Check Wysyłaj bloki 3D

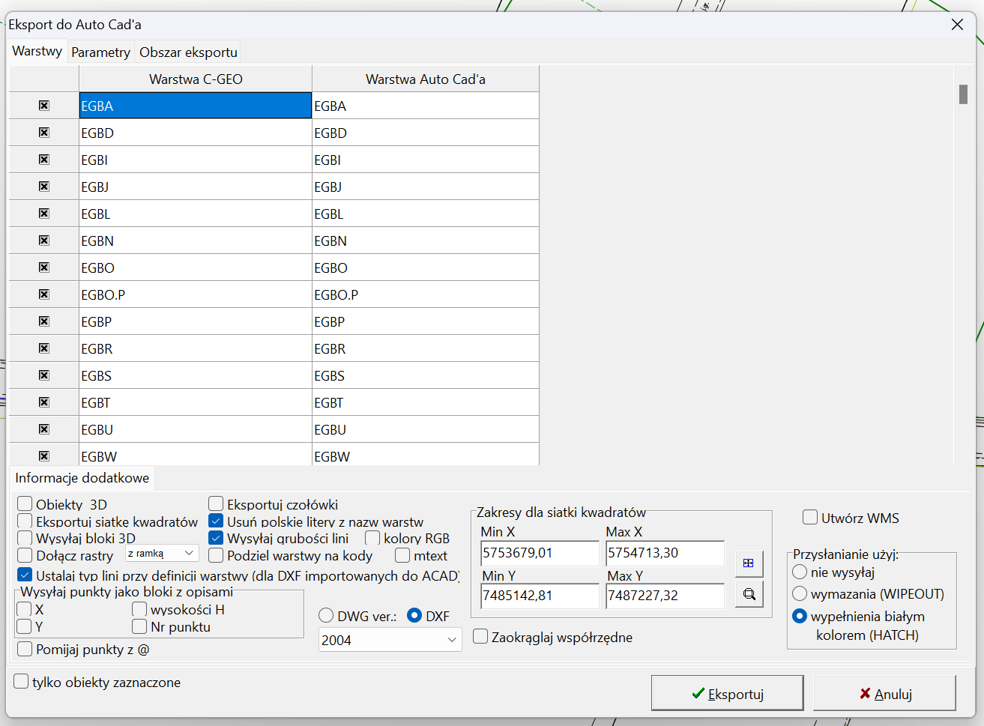point(25,538)
